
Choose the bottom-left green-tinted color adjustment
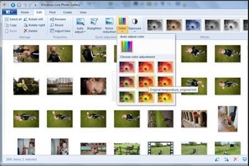point(127,97)
